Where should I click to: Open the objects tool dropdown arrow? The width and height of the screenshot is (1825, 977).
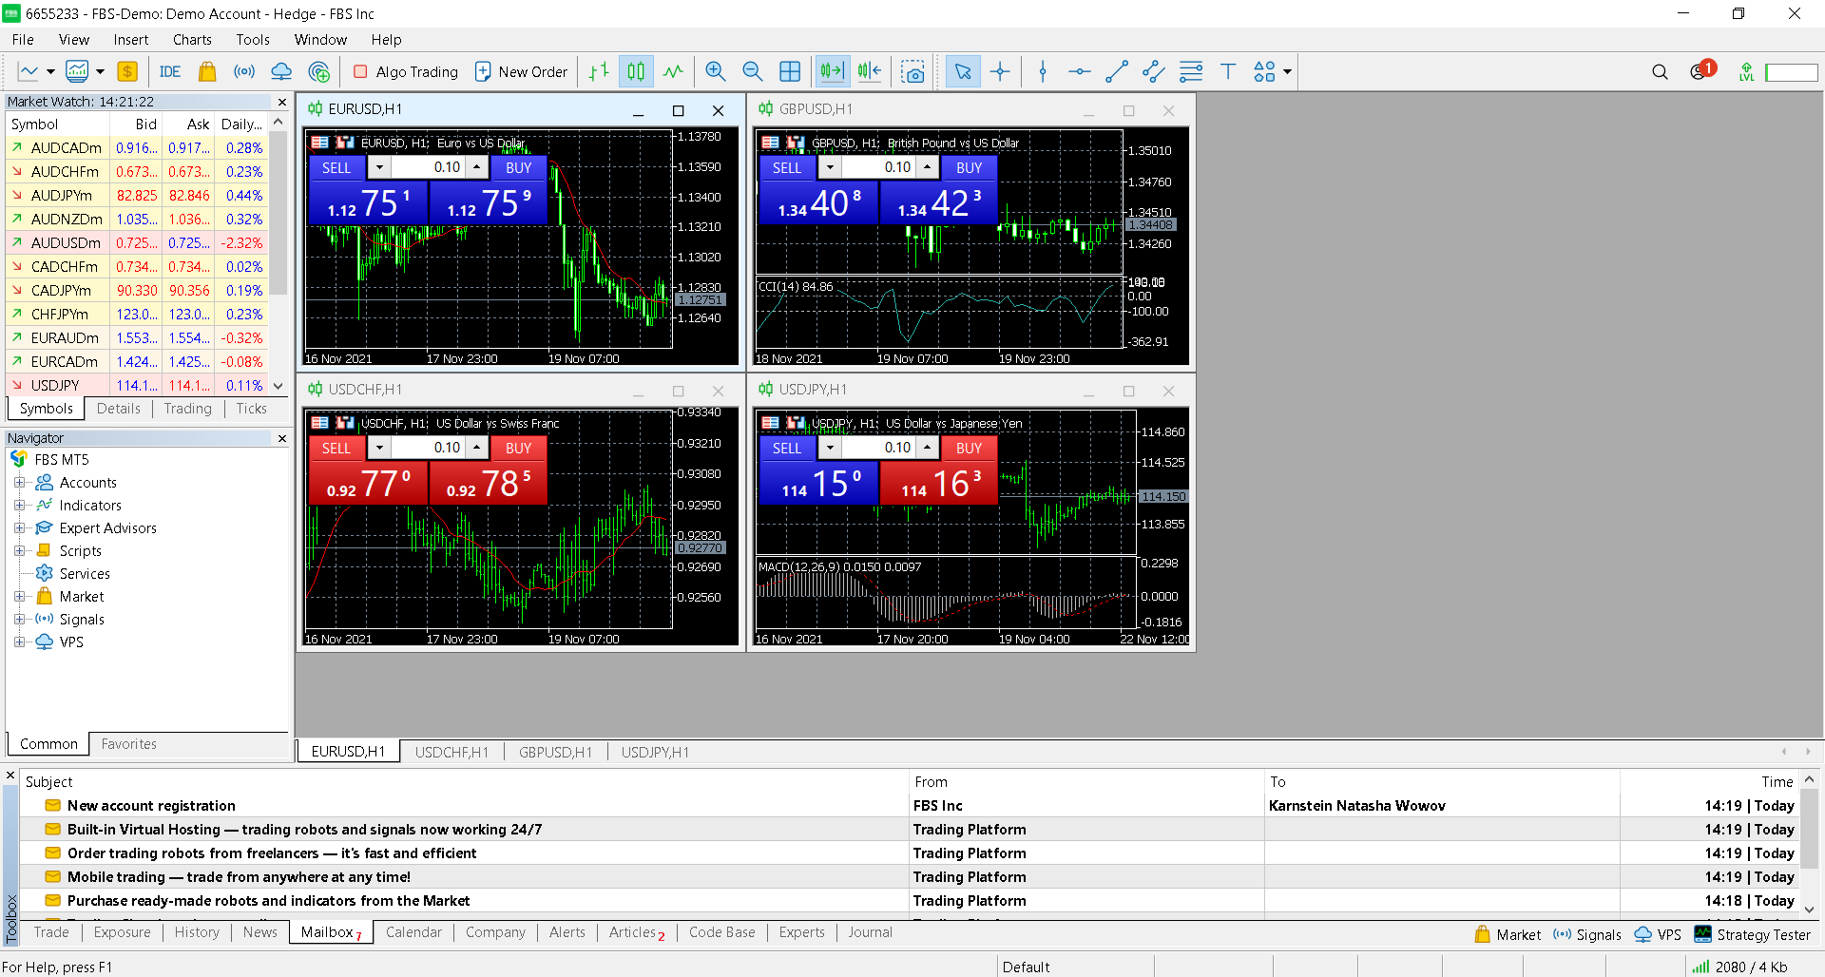click(1287, 71)
